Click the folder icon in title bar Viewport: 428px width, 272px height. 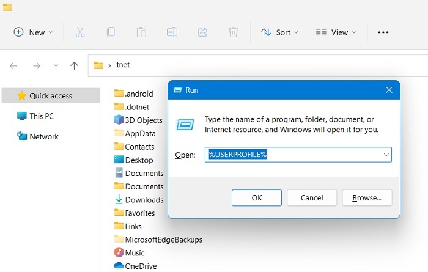(x=7, y=7)
